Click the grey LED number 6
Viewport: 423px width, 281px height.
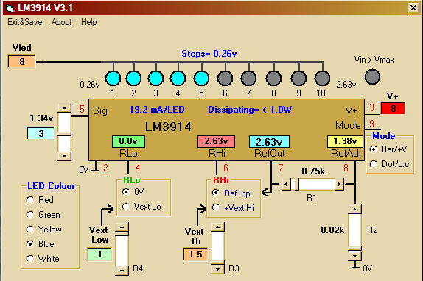225,78
